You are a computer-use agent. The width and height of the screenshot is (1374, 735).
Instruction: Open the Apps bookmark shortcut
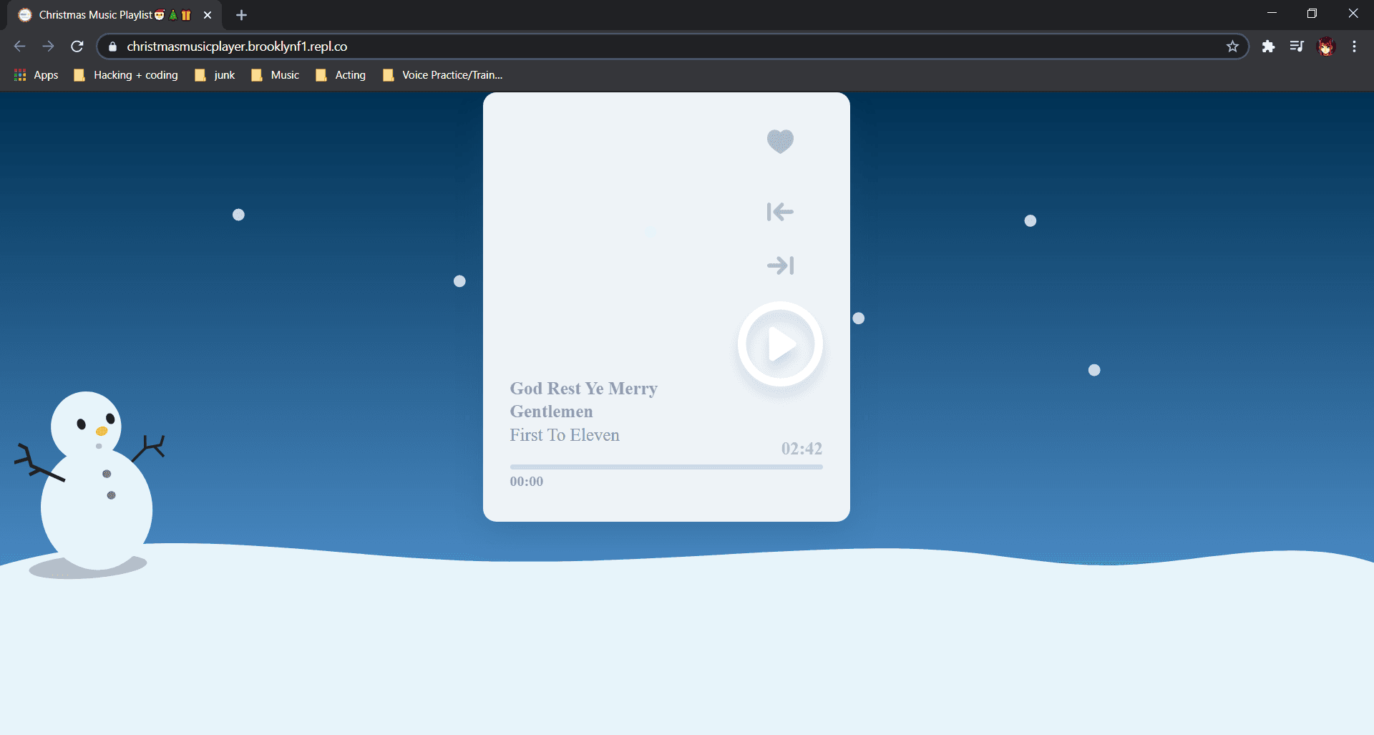tap(36, 75)
